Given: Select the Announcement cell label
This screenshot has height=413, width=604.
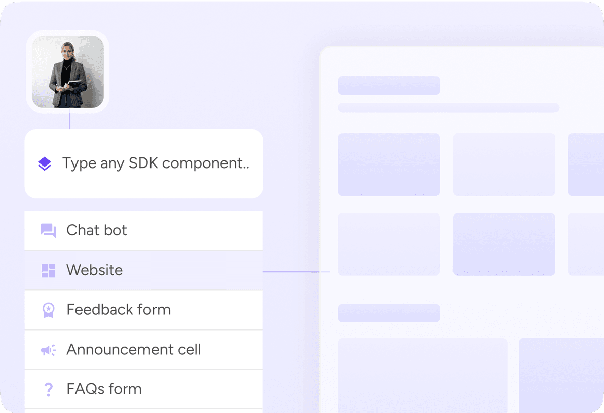Looking at the screenshot, I should [133, 350].
